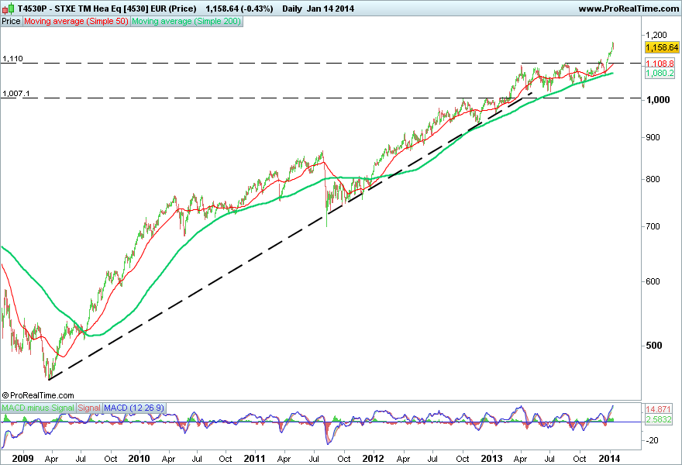Screen dimensions: 682x465
Task: Click the 1,000 price axis label
Action: click(658, 100)
